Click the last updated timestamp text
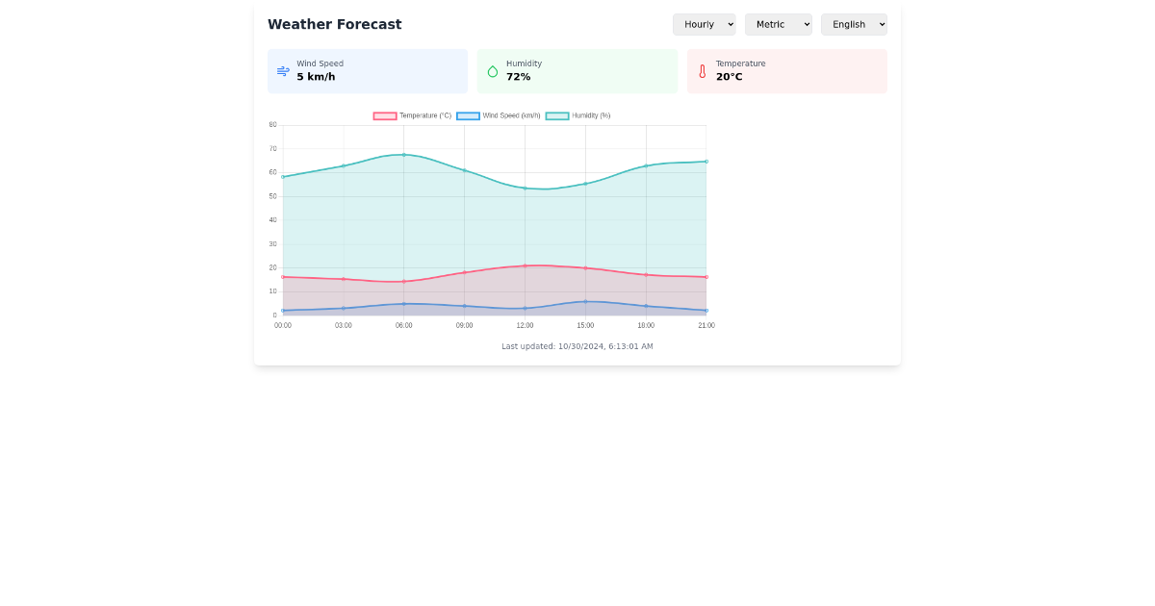1155x606 pixels. point(577,345)
